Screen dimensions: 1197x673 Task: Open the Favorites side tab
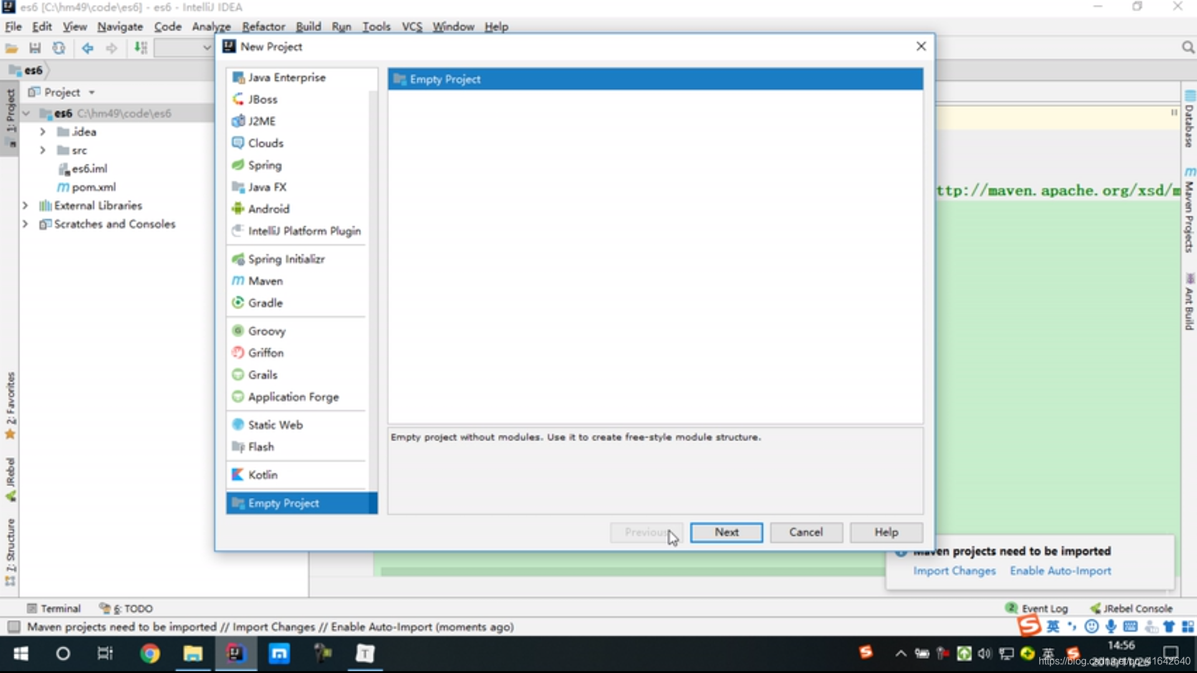pos(10,405)
